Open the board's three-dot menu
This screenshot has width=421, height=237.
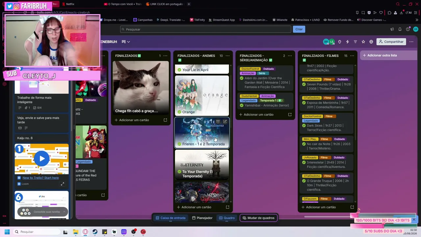411,42
